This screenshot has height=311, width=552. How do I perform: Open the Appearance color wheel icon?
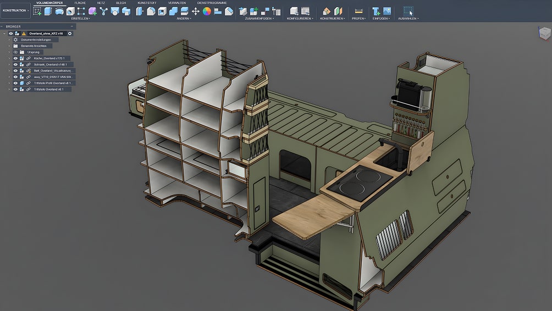(x=207, y=11)
